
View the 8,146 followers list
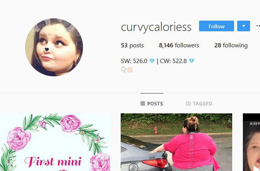(179, 45)
